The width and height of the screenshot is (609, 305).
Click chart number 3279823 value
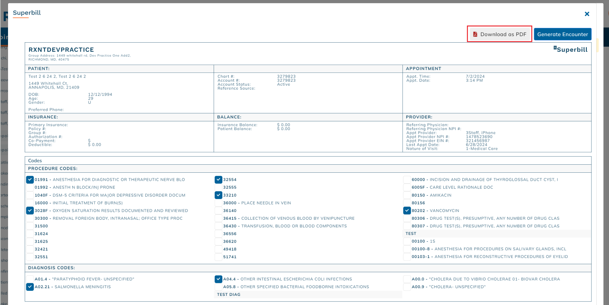286,77
